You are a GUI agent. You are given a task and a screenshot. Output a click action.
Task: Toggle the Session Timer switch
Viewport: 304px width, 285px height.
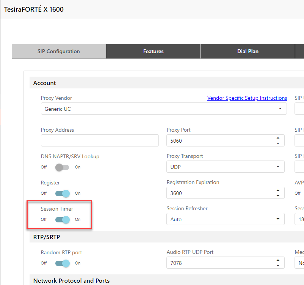pos(63,220)
